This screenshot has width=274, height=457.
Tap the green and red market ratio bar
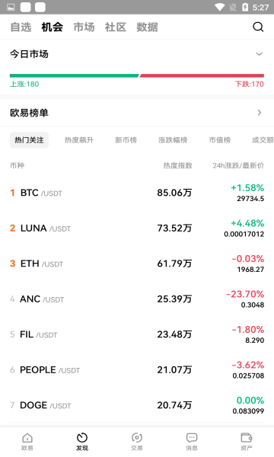[137, 75]
